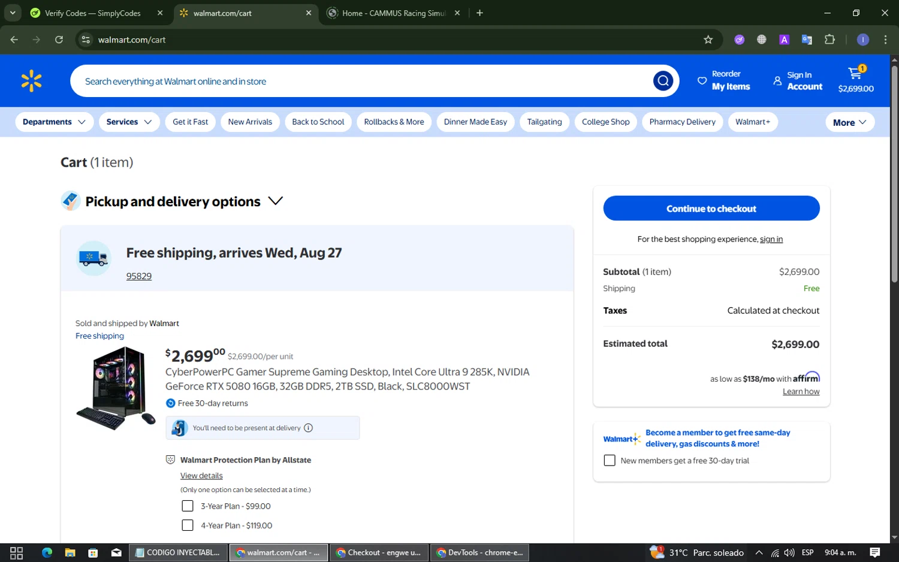
Task: Open the CyberPowerPC Gamer Supreme product title
Action: (x=348, y=379)
